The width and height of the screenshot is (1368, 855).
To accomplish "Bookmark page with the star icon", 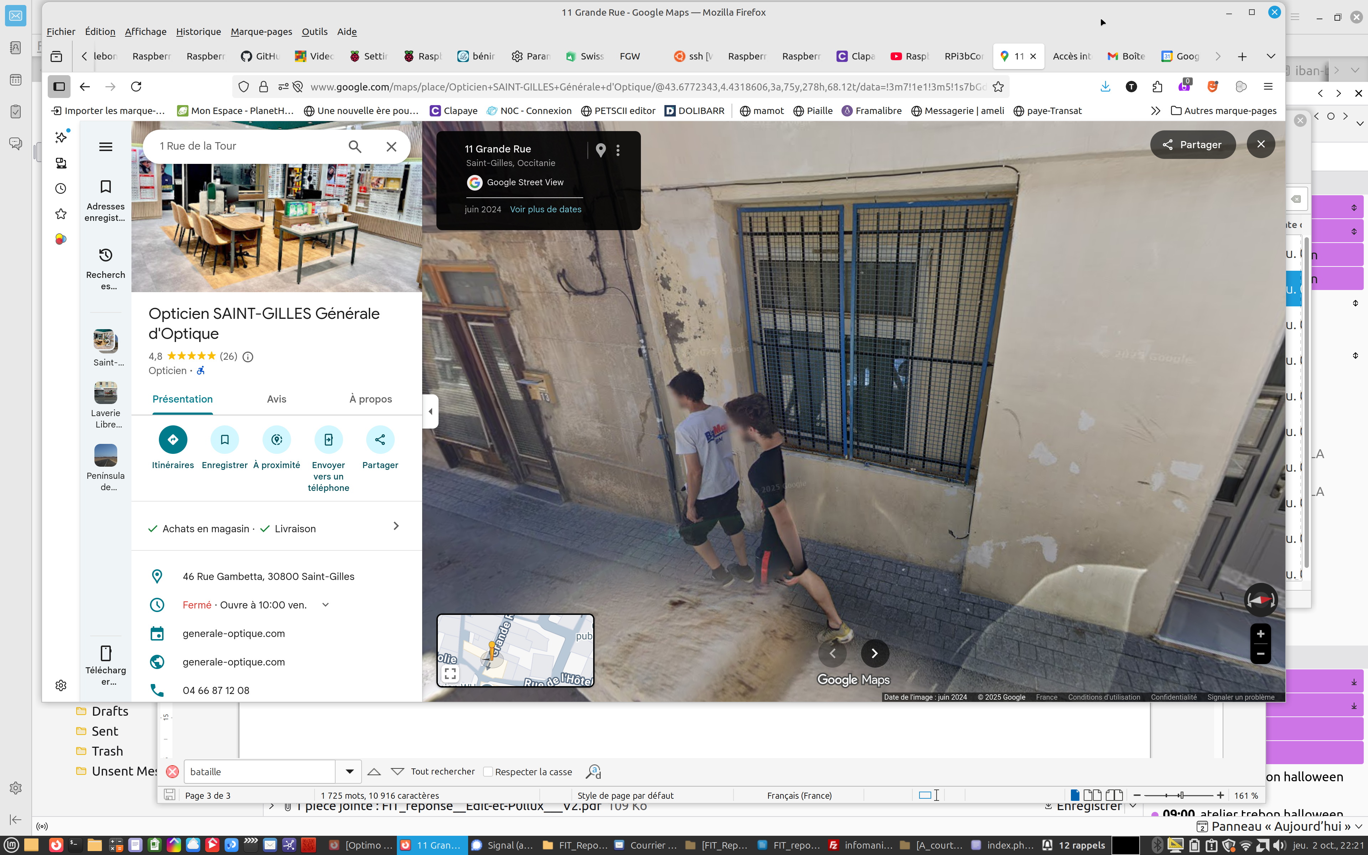I will pyautogui.click(x=998, y=87).
